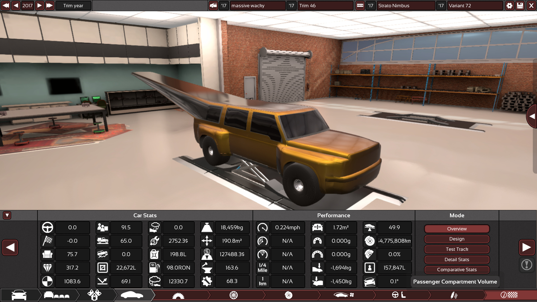The image size is (537, 302).
Task: Open the test track checkered tab
Action: pyautogui.click(x=509, y=295)
